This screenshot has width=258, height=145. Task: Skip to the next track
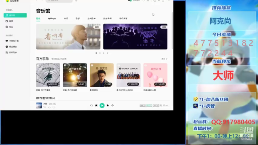pos(108,106)
